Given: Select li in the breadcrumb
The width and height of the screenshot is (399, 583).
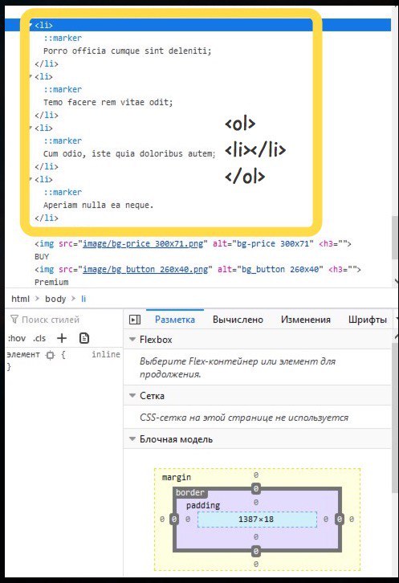Looking at the screenshot, I should (83, 299).
